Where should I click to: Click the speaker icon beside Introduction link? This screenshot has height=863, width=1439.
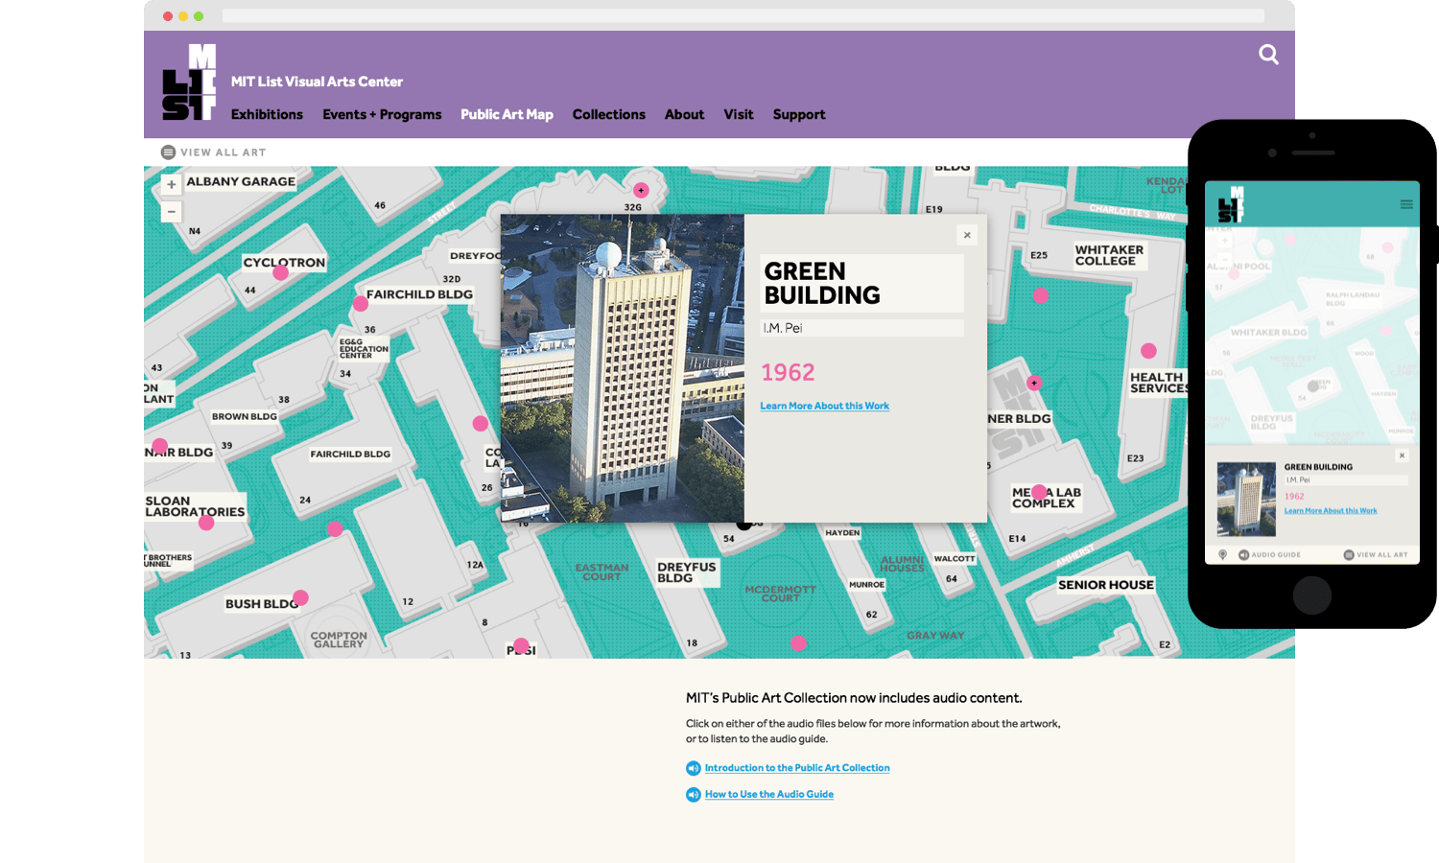point(693,768)
